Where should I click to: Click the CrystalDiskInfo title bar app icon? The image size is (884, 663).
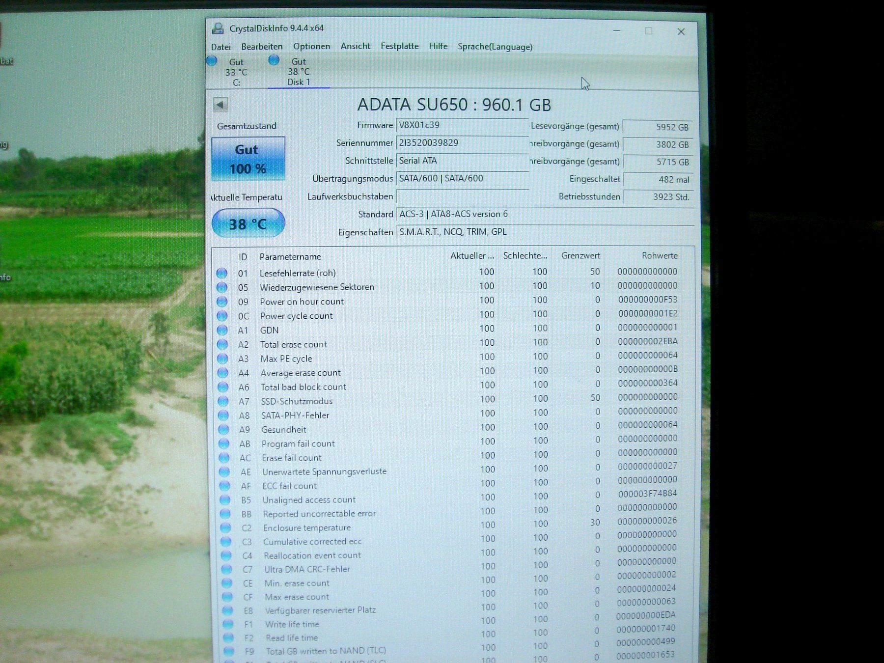[218, 28]
